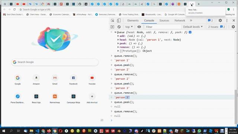The image size is (238, 134).
Task: Switch to the Elements tab
Action: [133, 20]
